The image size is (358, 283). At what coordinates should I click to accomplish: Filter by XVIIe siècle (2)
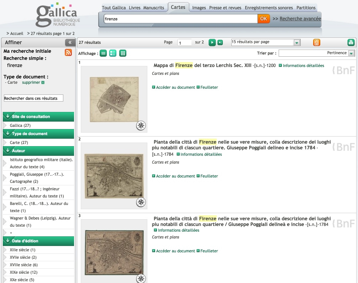23,257
